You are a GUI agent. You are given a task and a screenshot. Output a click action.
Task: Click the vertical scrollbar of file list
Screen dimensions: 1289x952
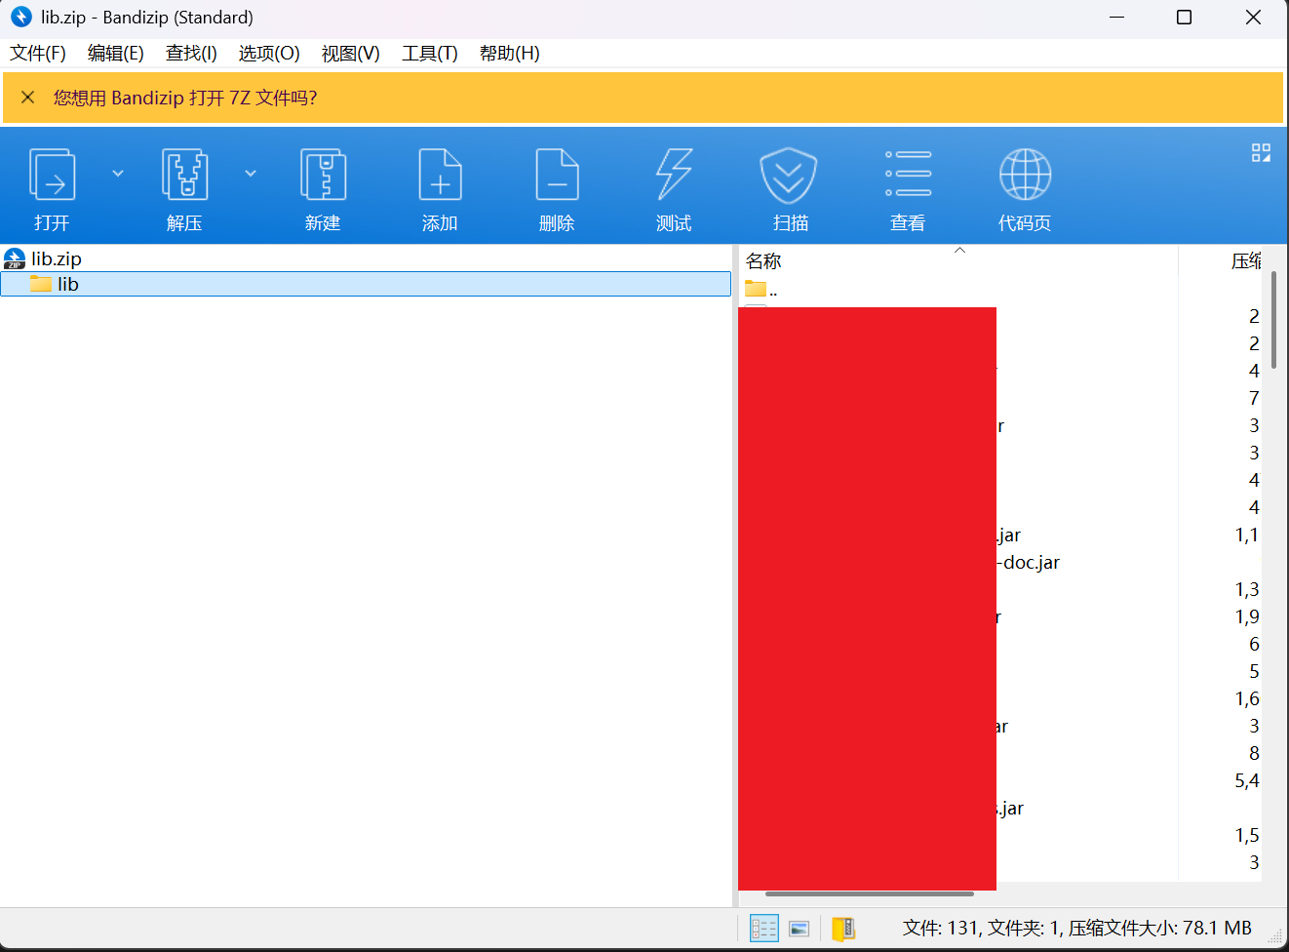coord(1273,320)
